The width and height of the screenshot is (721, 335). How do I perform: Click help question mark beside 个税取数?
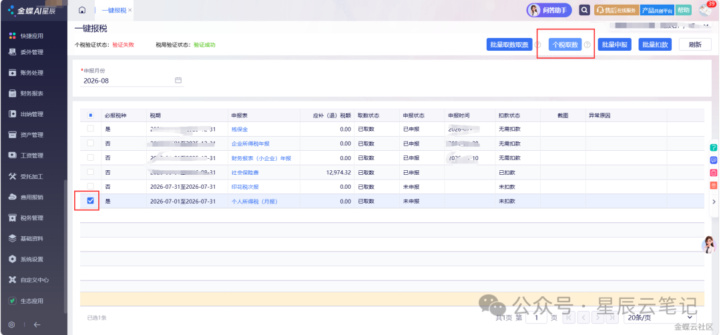(x=587, y=45)
